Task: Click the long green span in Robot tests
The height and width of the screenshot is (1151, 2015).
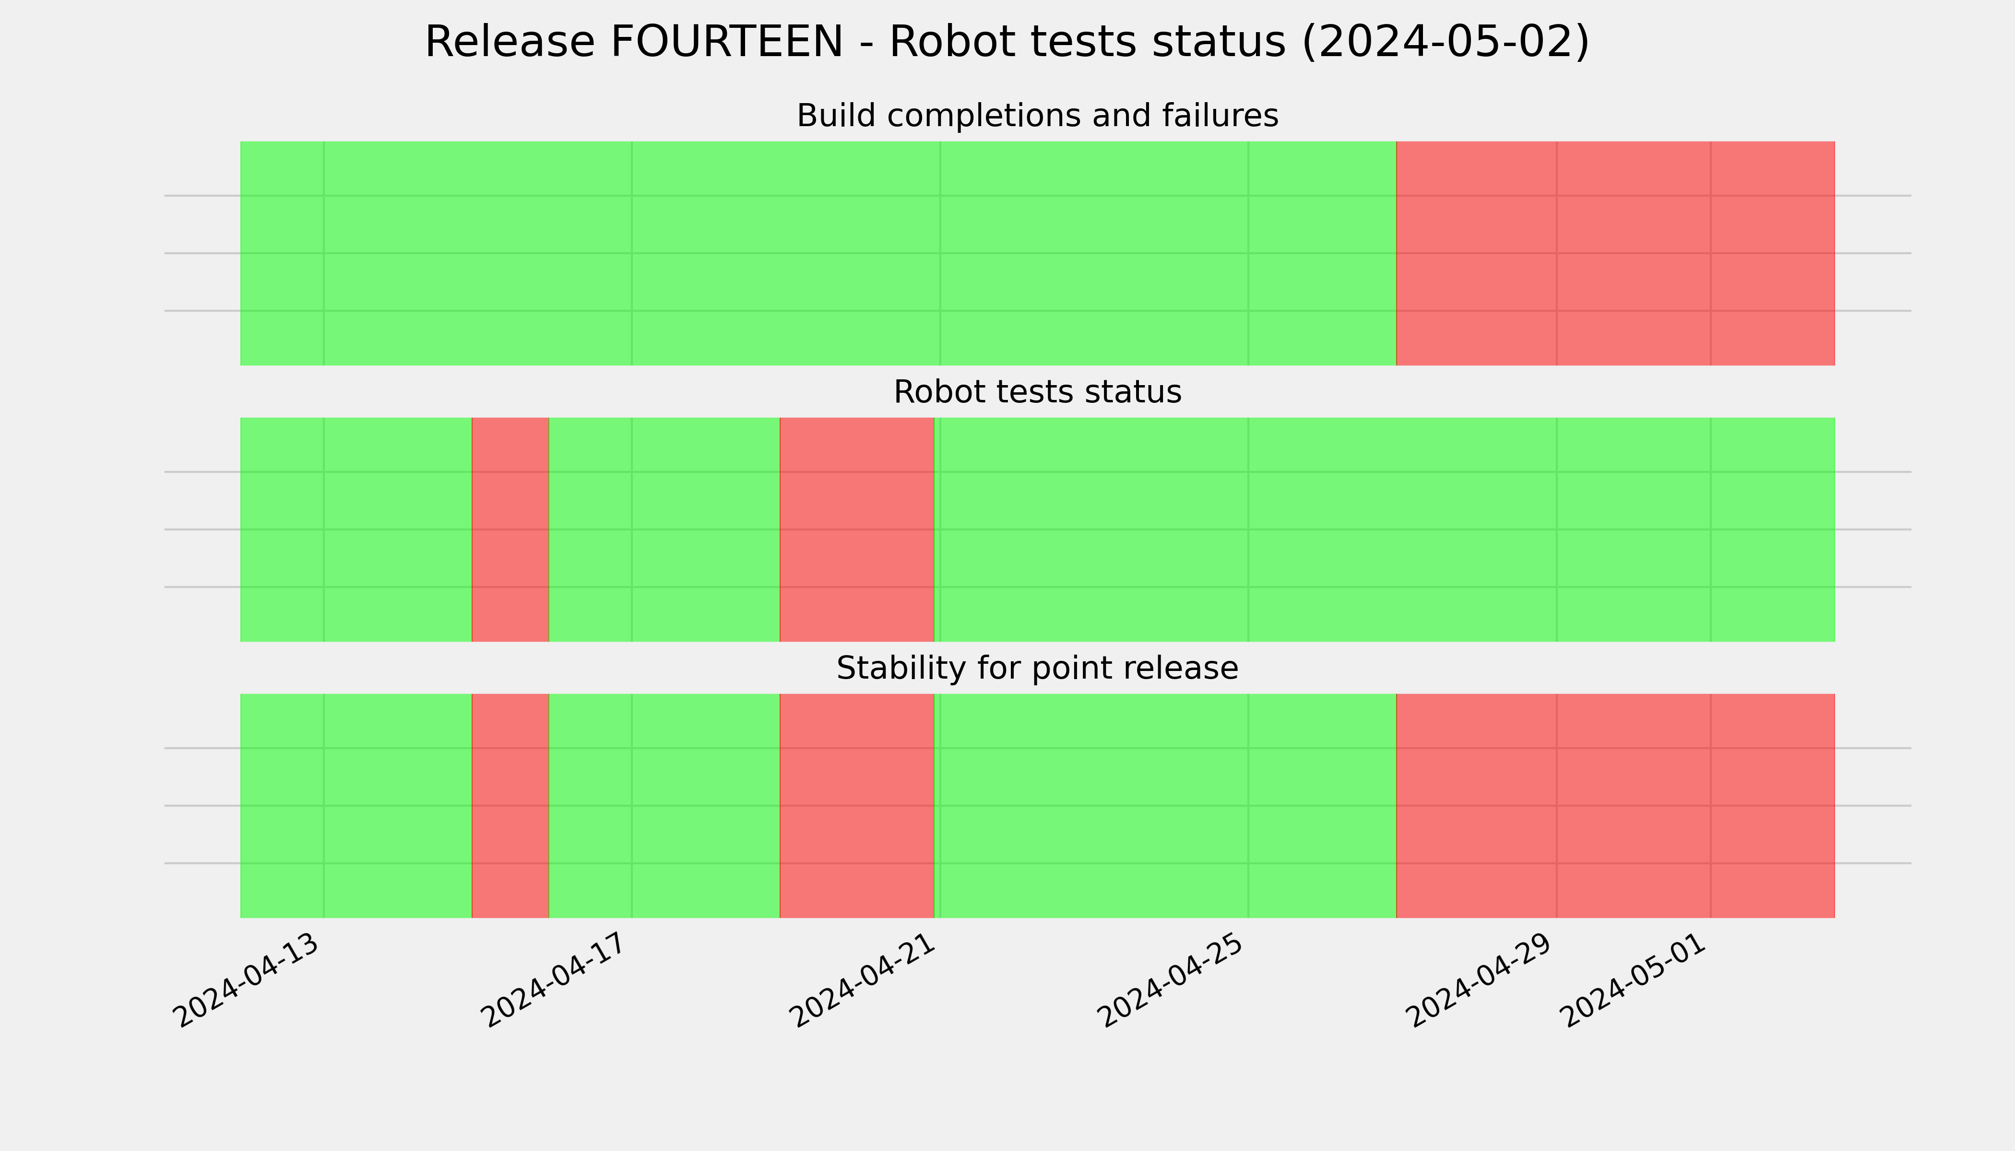Action: tap(1385, 529)
